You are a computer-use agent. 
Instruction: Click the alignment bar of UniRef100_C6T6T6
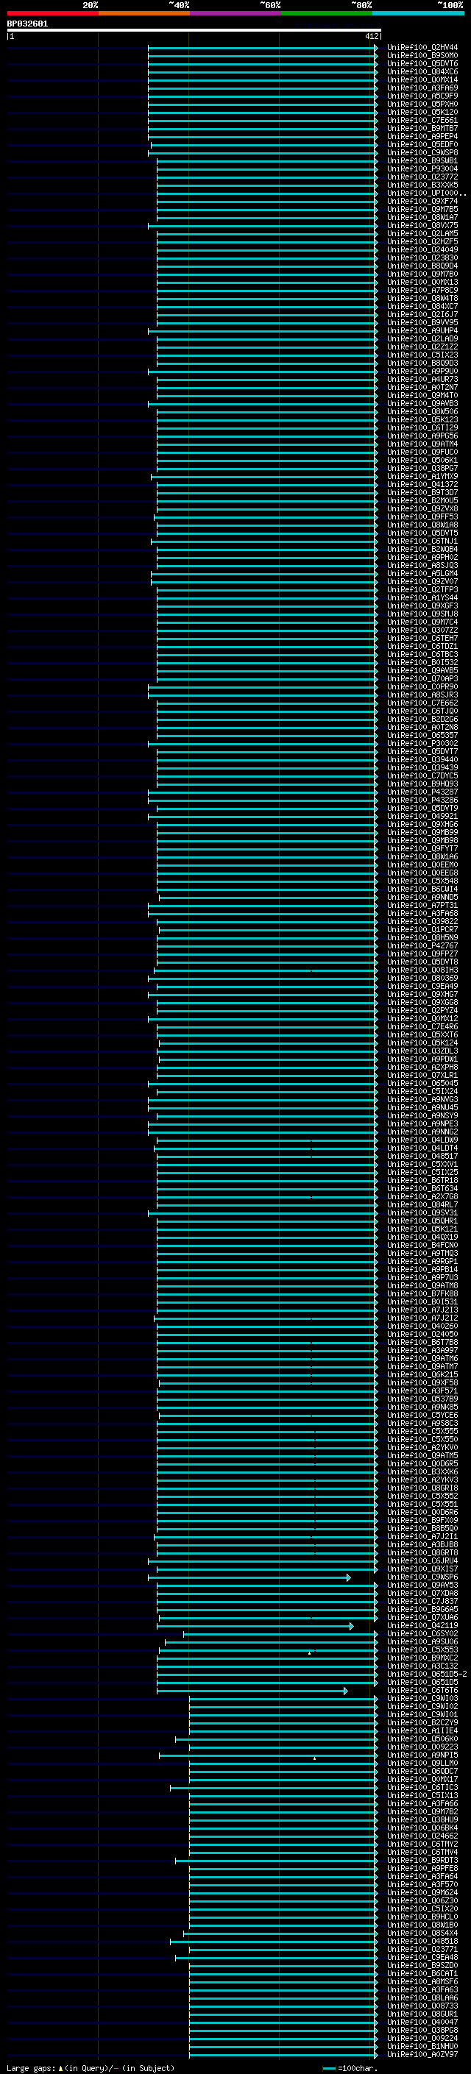252,1691
